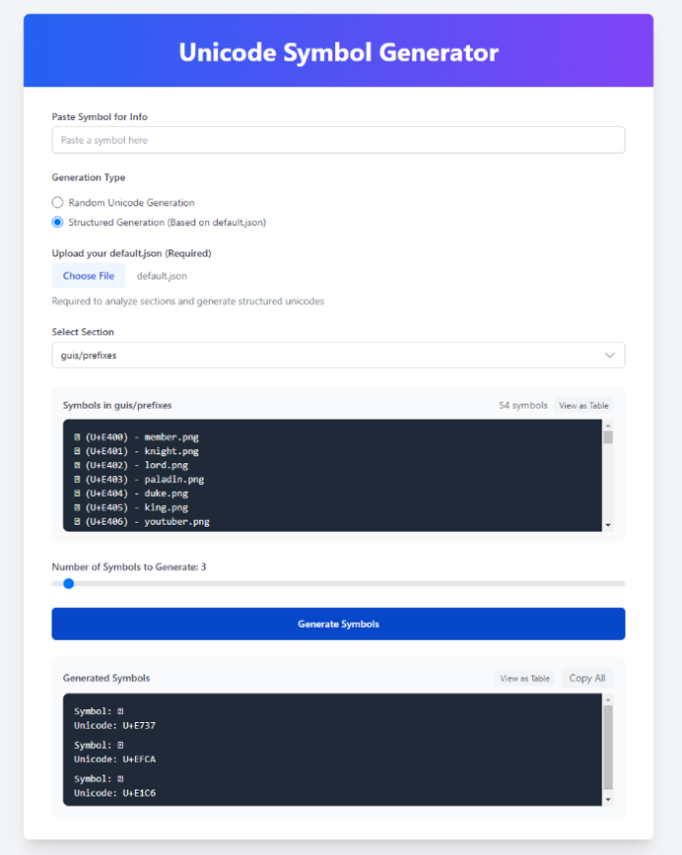
Task: Click the Generate Symbols button
Action: [x=338, y=624]
